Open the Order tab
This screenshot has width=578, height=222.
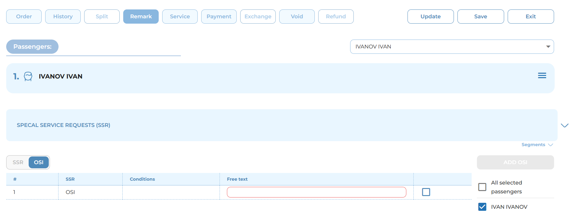(x=24, y=17)
